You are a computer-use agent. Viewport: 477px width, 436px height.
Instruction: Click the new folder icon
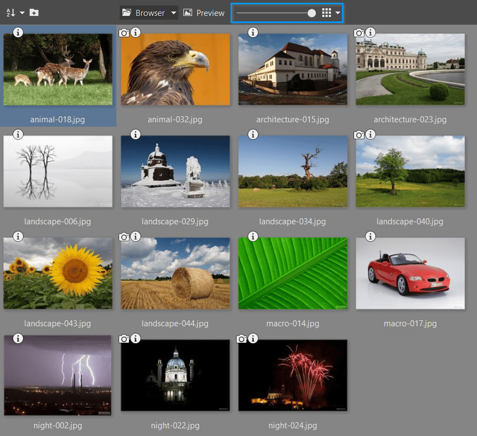(34, 13)
